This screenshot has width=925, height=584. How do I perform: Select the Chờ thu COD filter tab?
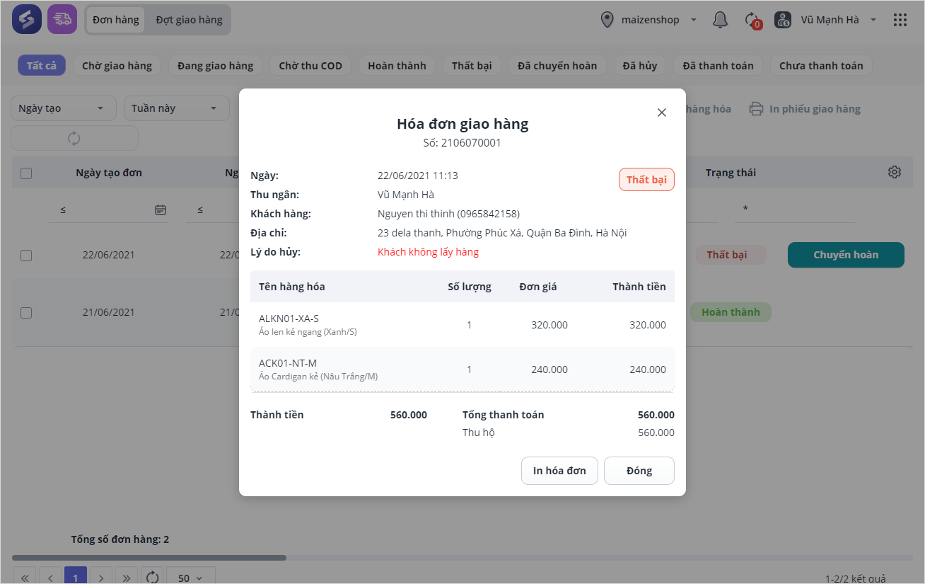310,66
